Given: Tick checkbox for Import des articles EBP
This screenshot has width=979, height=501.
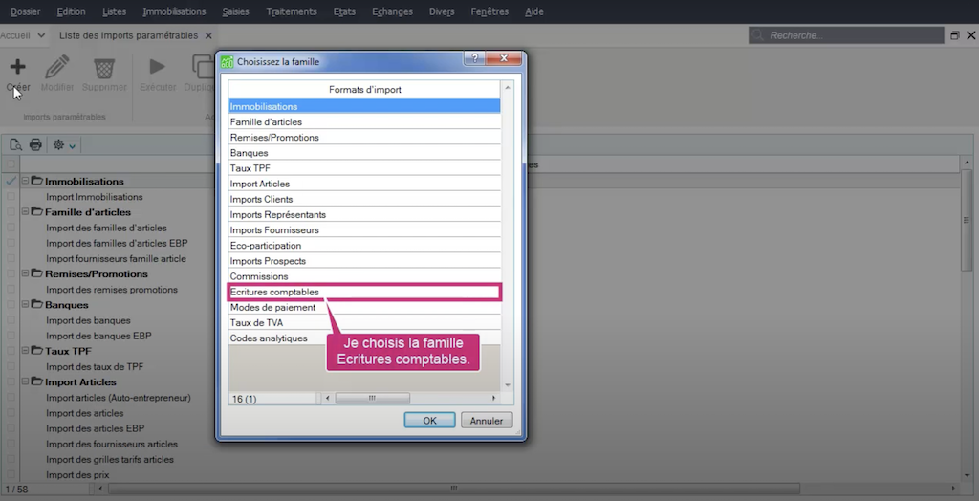Looking at the screenshot, I should coord(11,428).
